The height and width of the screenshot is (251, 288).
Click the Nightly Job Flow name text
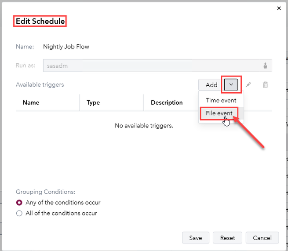pos(66,47)
